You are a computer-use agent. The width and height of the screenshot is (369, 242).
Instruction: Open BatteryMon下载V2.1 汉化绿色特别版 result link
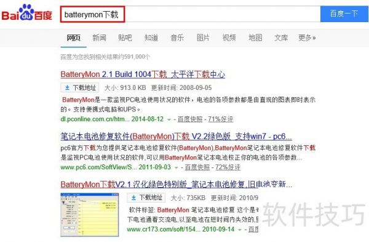[177, 184]
